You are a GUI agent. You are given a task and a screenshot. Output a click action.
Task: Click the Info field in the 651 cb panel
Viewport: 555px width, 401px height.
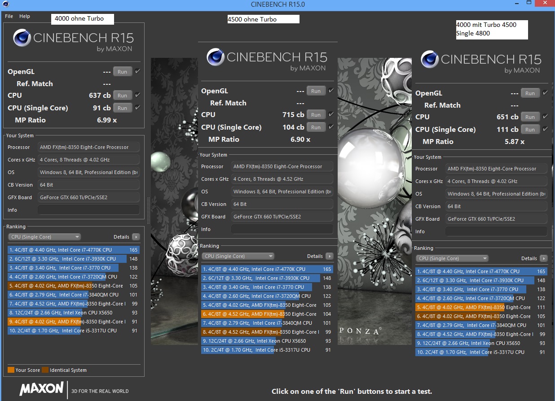[x=496, y=231]
